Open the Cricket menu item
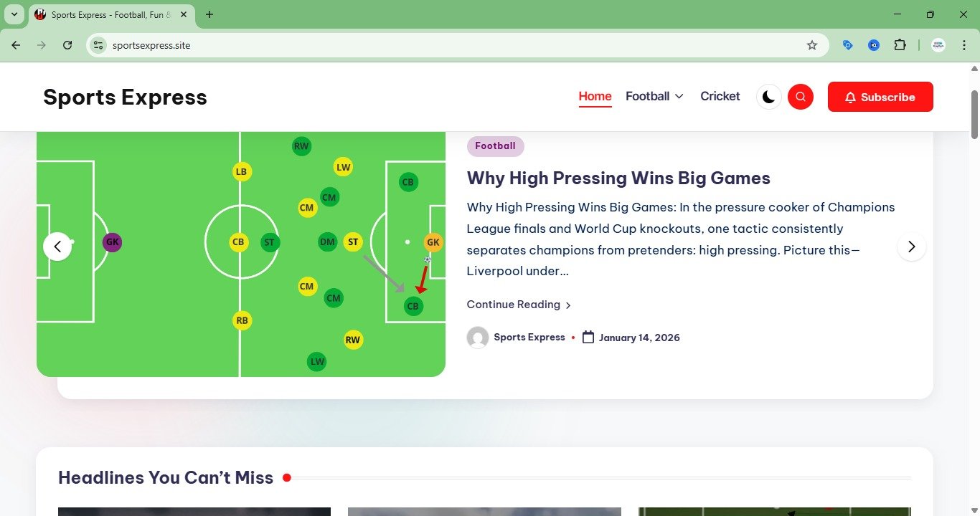Viewport: 980px width, 516px height. click(x=720, y=96)
